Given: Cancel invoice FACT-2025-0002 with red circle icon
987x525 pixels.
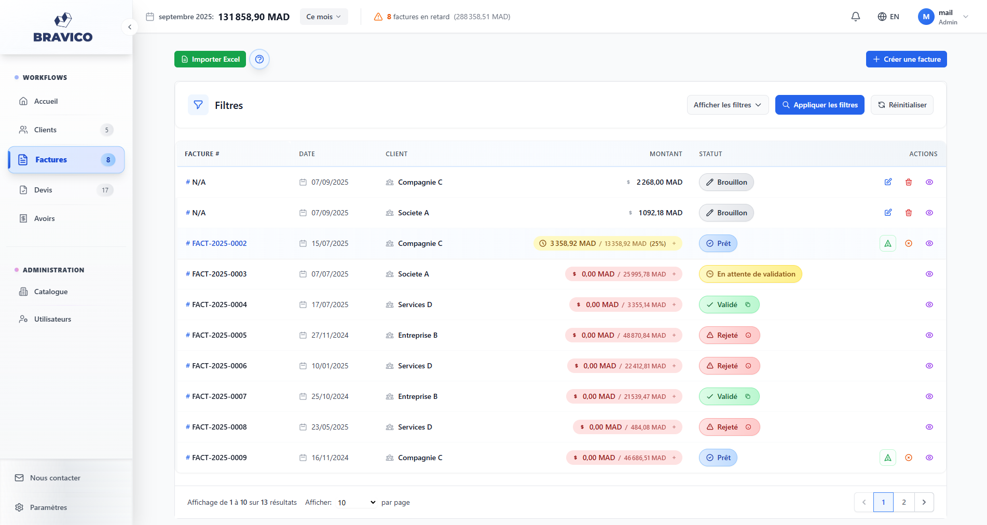Looking at the screenshot, I should coord(909,243).
